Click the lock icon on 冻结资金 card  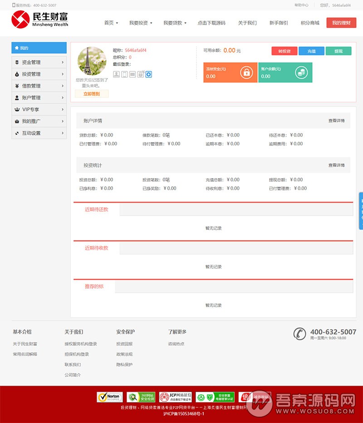point(246,72)
